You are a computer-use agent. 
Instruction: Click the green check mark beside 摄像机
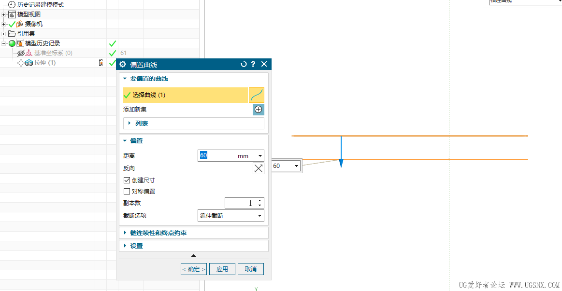click(x=12, y=24)
